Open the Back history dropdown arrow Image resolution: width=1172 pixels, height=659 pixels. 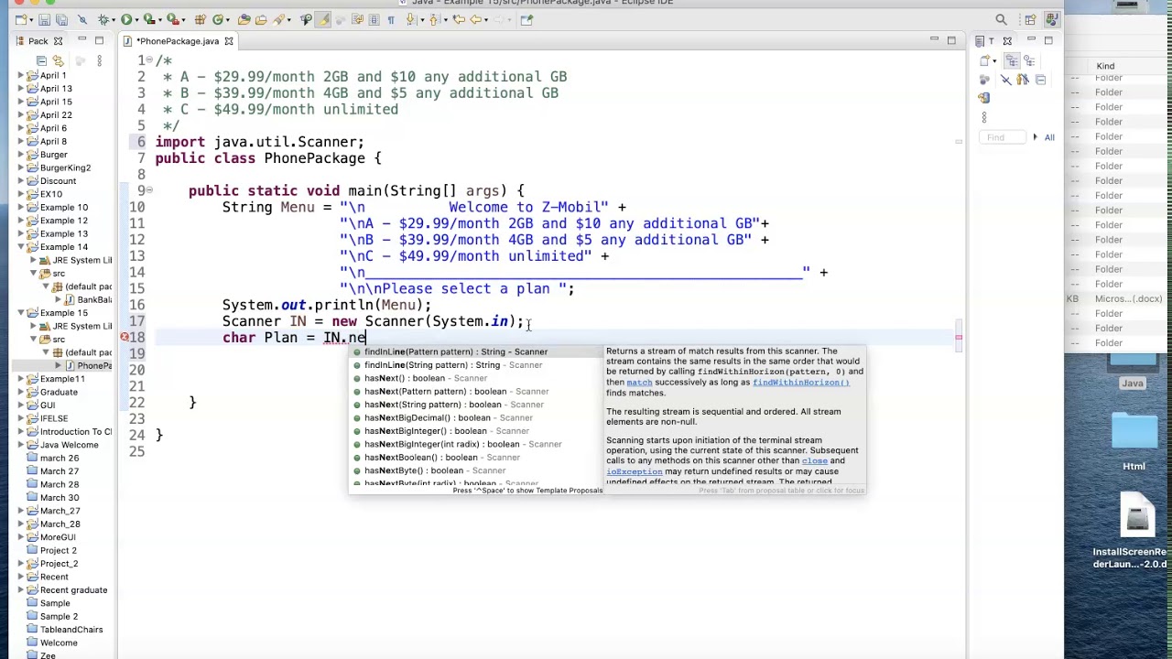(x=486, y=20)
